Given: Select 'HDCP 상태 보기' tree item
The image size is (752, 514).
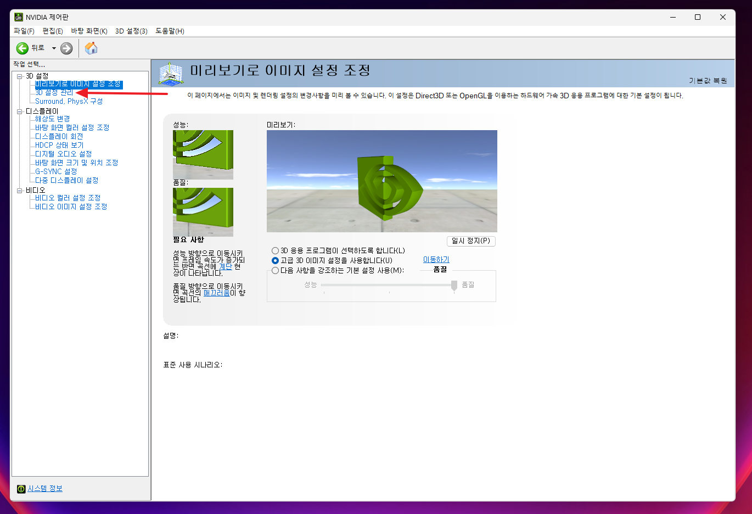Looking at the screenshot, I should [x=59, y=146].
